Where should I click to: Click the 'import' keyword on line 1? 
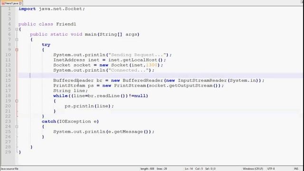click(27, 9)
